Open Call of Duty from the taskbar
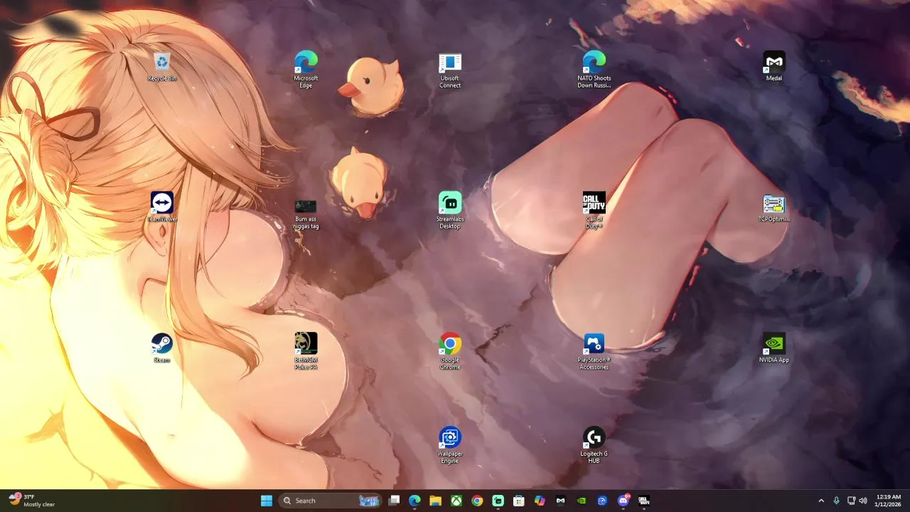Image resolution: width=910 pixels, height=512 pixels. pyautogui.click(x=644, y=501)
